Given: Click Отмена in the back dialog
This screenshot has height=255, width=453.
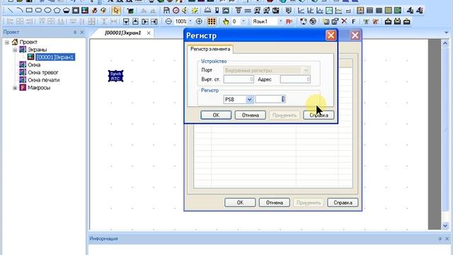Looking at the screenshot, I should [x=274, y=203].
